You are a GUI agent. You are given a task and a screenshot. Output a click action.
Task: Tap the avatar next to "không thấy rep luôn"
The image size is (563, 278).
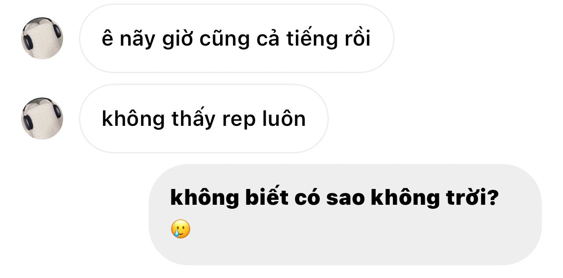(42, 118)
